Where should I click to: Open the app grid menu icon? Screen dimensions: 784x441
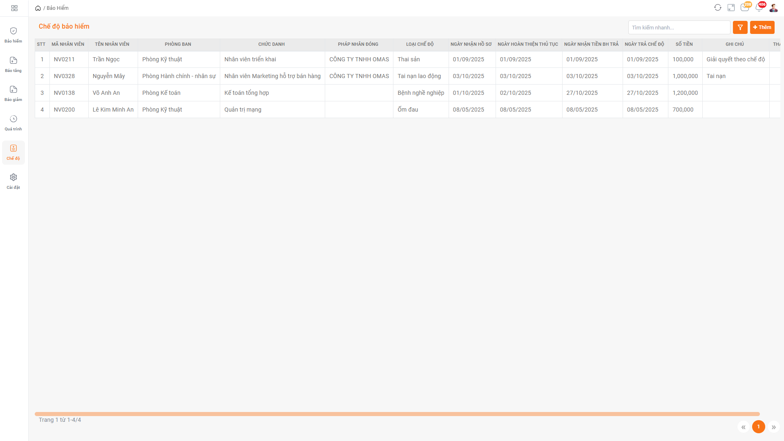tap(14, 8)
